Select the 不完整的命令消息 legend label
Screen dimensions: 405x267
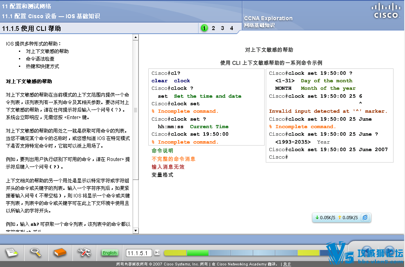pyautogui.click(x=173, y=159)
